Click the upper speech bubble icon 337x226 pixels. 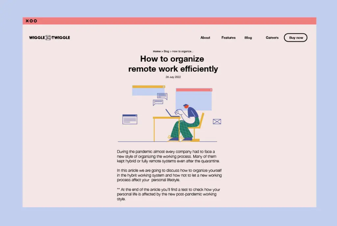pyautogui.click(x=162, y=96)
